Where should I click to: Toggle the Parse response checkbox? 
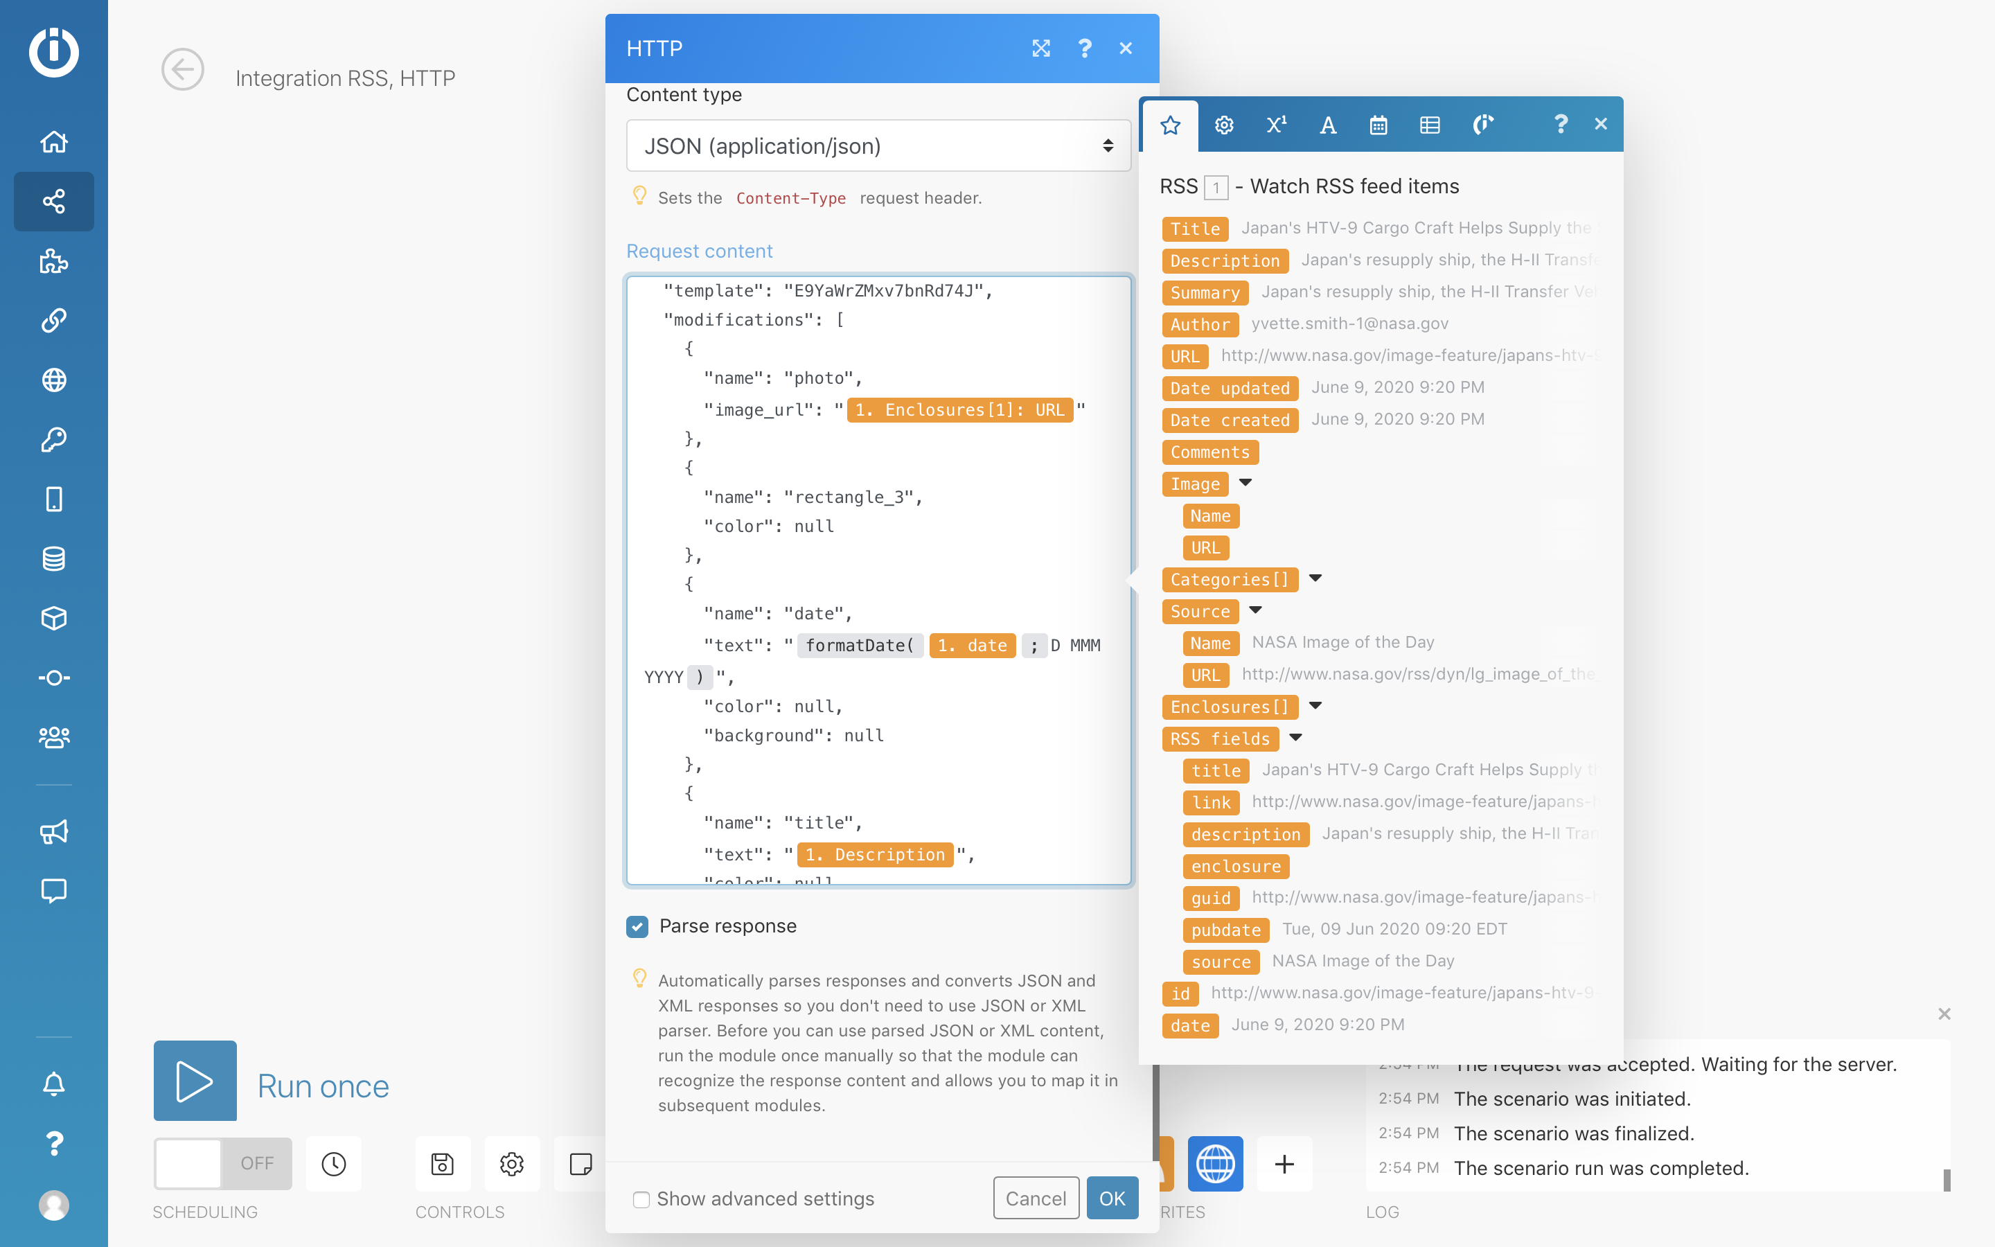point(637,926)
